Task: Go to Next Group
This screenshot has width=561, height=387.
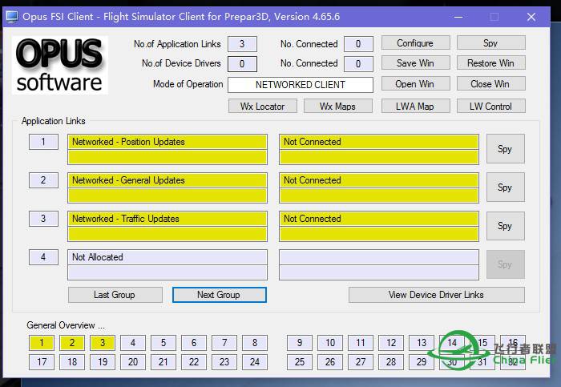Action: coord(220,295)
